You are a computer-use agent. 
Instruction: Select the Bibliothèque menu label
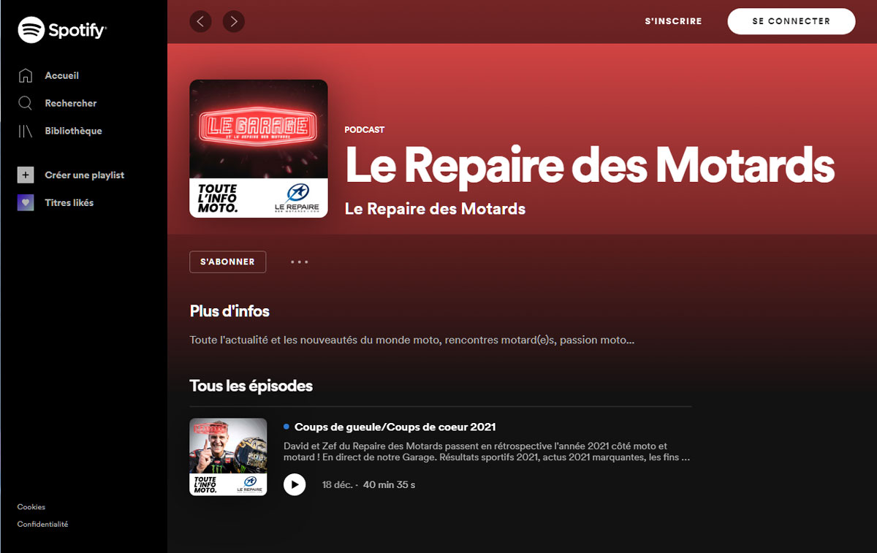(x=73, y=131)
